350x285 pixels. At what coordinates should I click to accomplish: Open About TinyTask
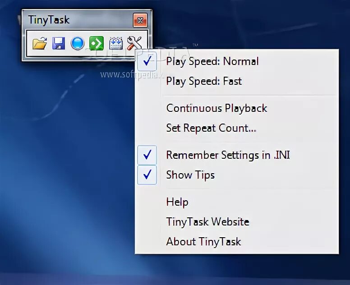[237, 241]
